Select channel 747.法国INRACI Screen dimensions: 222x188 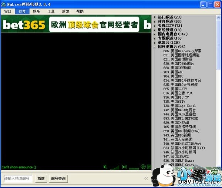[176, 156]
